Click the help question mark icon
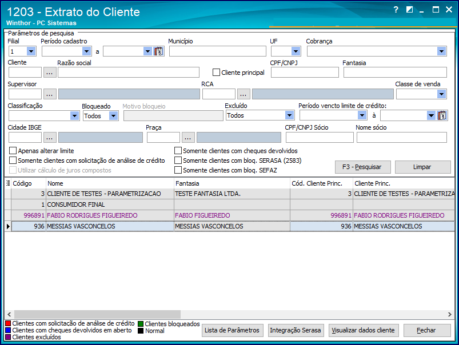 (x=396, y=10)
